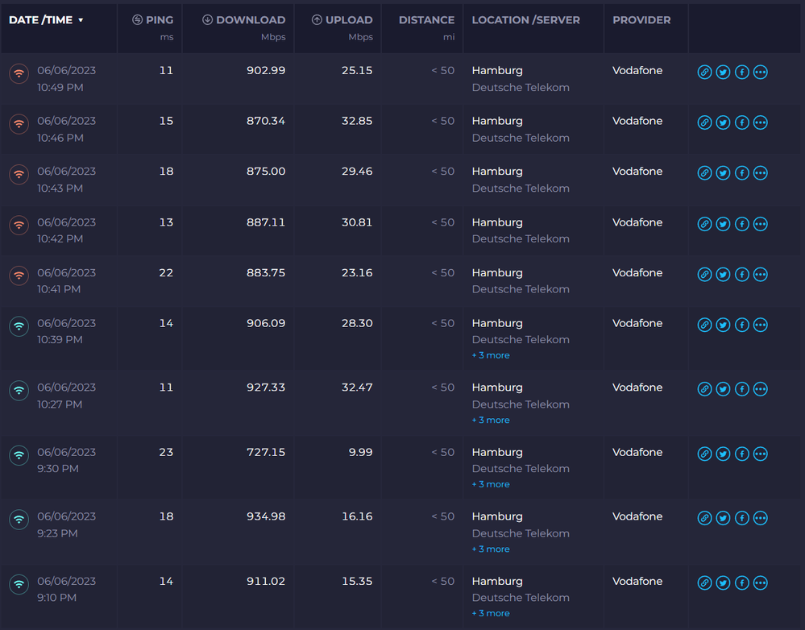Copy link icon for the 10:43 PM result
805x630 pixels.
704,173
